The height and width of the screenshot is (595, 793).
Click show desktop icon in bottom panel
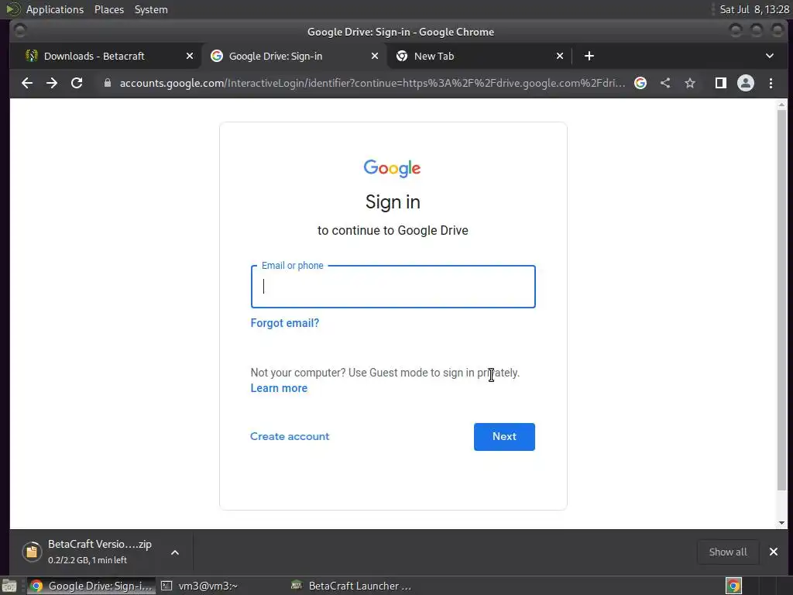coord(9,586)
